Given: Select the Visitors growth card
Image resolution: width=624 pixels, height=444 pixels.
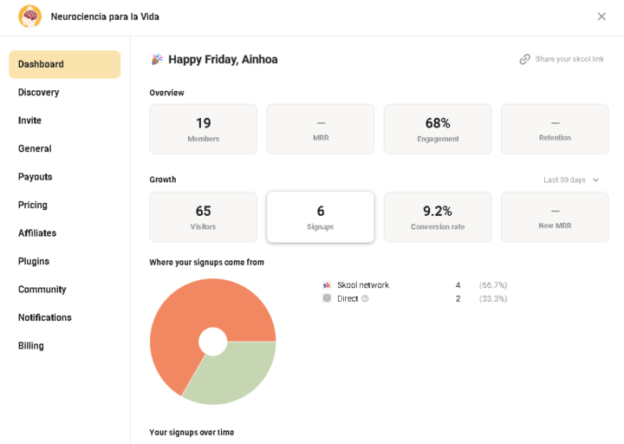Looking at the screenshot, I should (x=203, y=217).
